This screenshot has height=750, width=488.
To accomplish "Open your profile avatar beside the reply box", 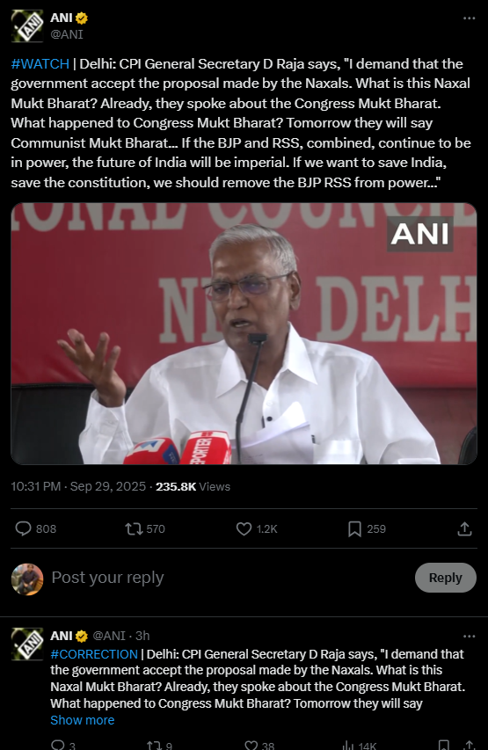I will 27,579.
